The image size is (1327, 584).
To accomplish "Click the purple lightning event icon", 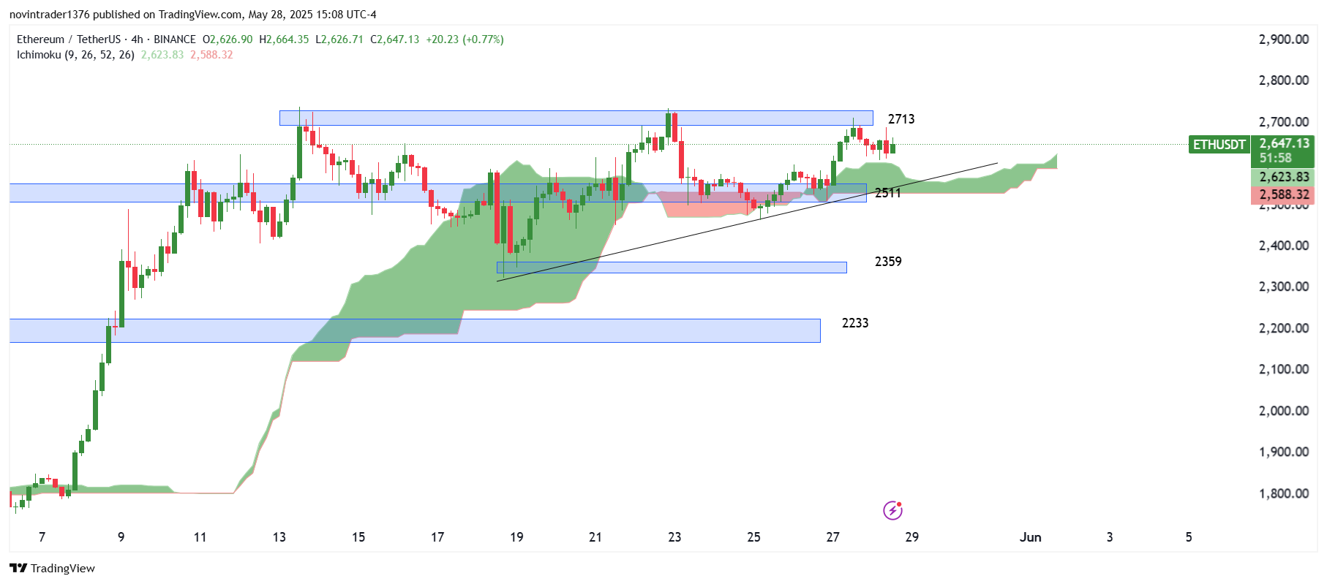I will [892, 510].
